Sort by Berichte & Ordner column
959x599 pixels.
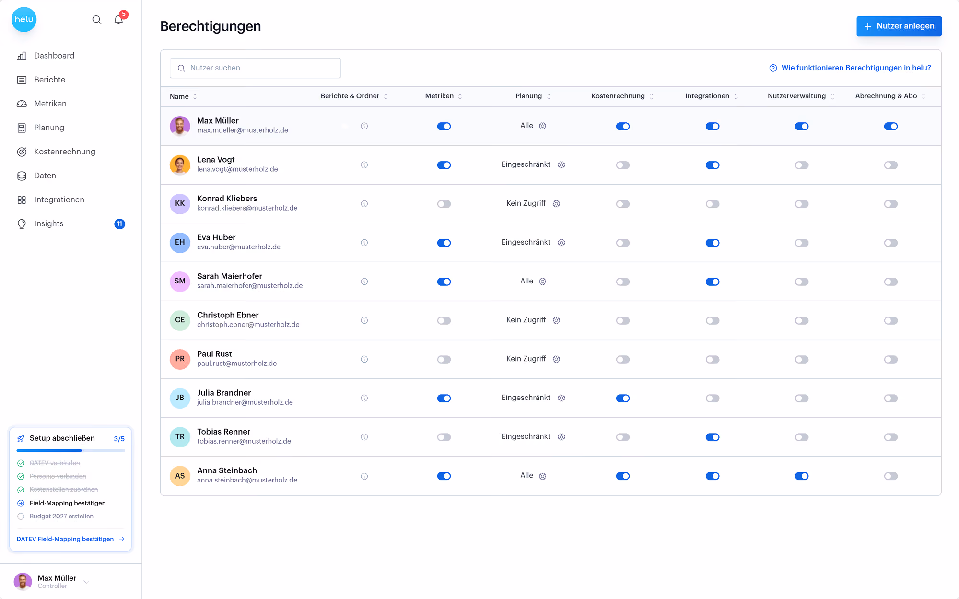click(354, 96)
